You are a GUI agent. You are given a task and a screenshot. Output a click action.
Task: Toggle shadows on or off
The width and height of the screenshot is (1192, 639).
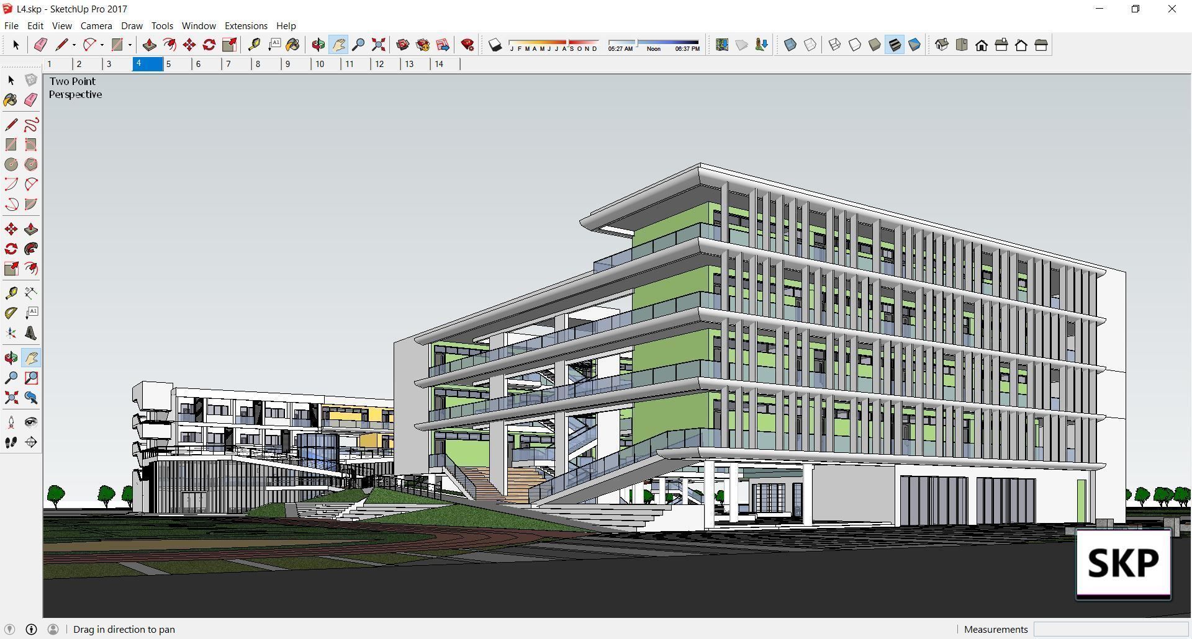click(495, 45)
